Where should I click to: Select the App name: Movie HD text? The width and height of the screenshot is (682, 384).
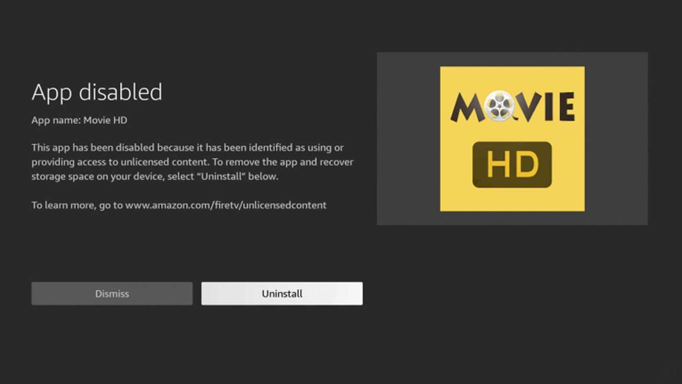79,120
